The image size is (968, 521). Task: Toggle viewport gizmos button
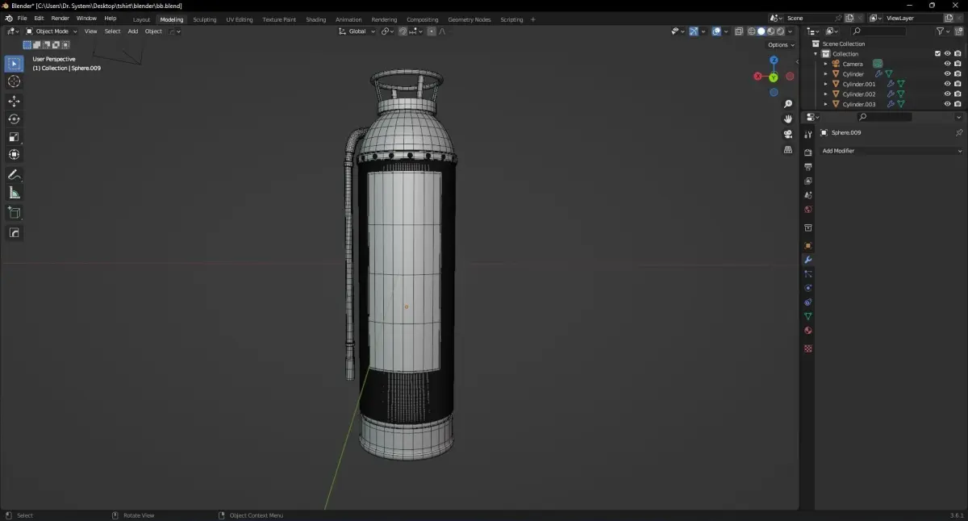[693, 31]
